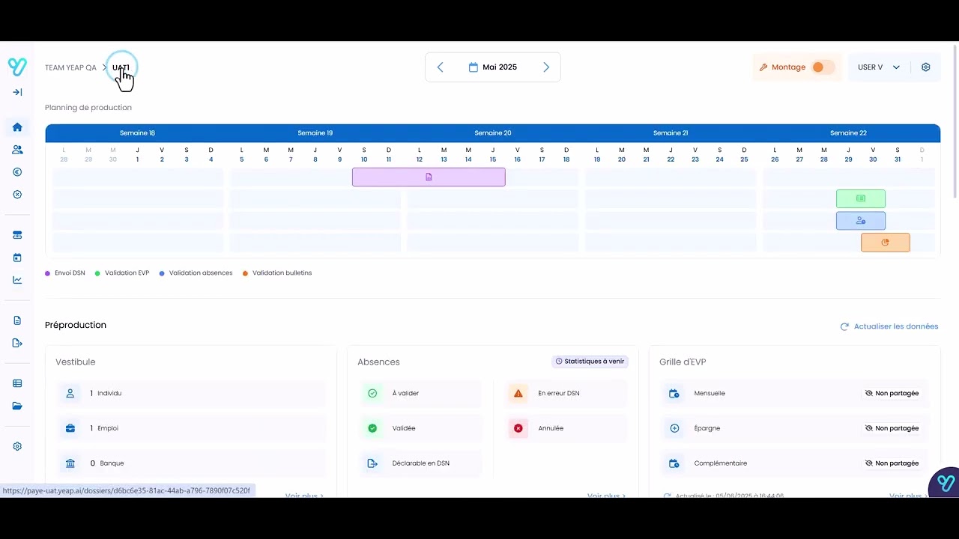
Task: Open the Individu row in Vestibule
Action: tap(191, 393)
